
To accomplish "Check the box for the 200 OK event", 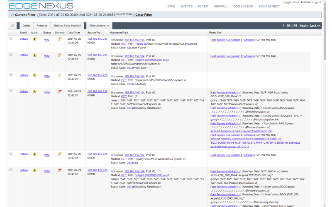I will pos(11,154).
